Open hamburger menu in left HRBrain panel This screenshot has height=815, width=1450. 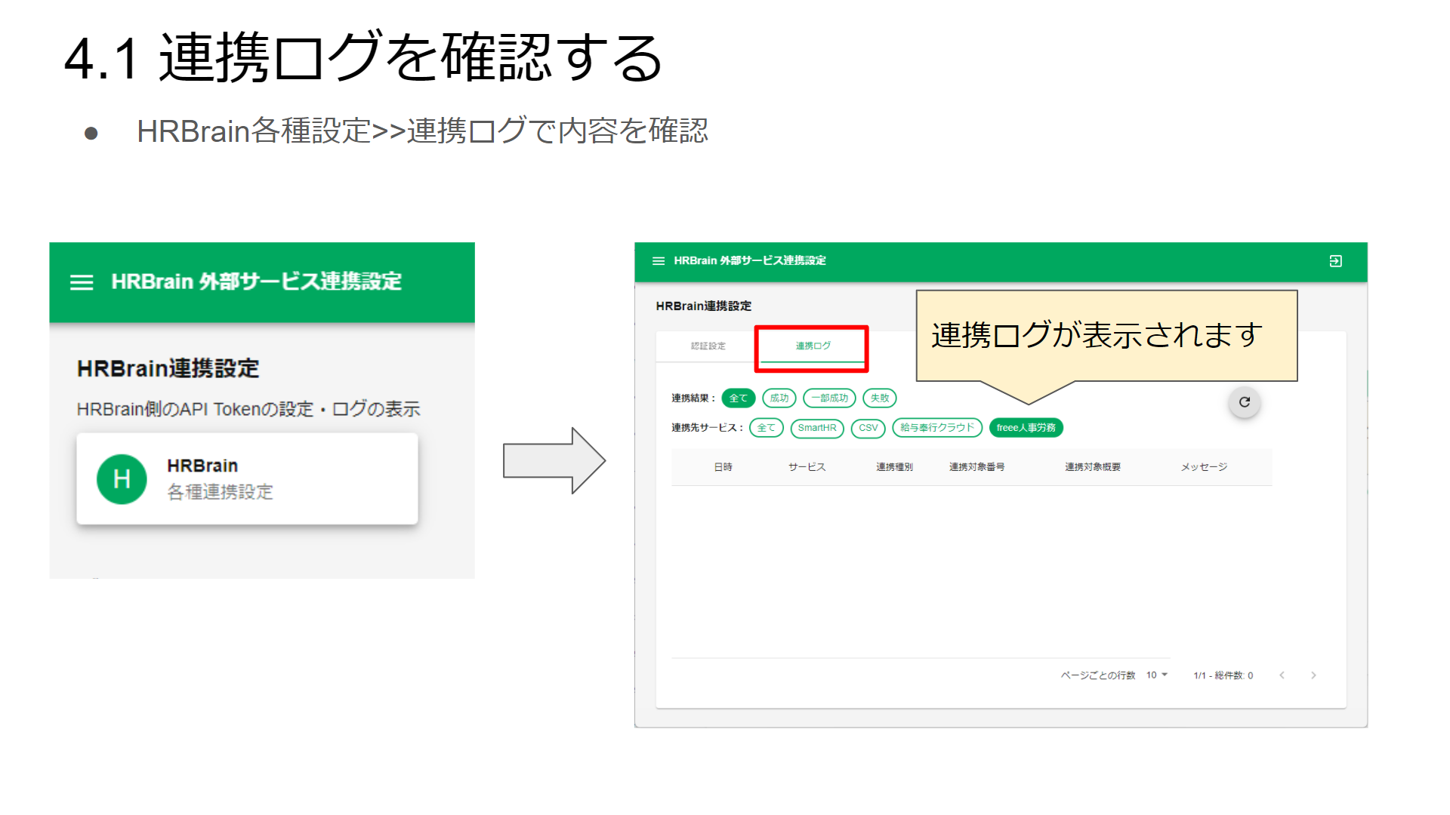82,282
